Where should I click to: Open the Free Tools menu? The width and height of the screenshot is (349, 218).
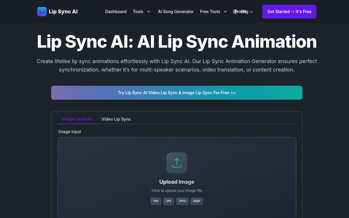(x=210, y=12)
